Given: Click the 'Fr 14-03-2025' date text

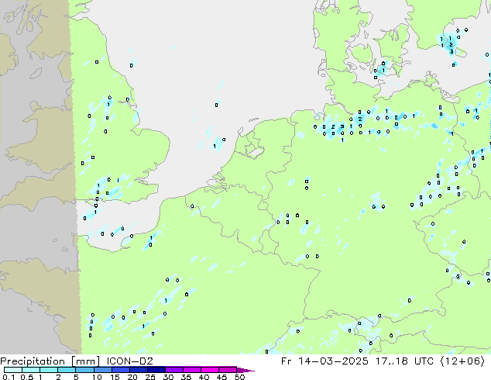Looking at the screenshot, I should pyautogui.click(x=324, y=361).
